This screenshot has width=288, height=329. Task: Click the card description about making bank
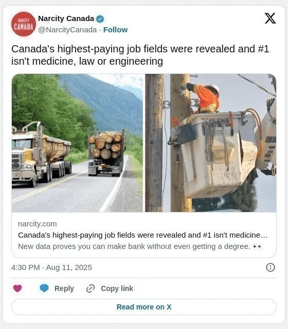click(x=140, y=246)
